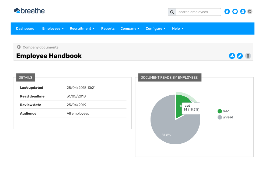Click the search magnifier icon
This screenshot has width=269, height=173.
[172, 12]
